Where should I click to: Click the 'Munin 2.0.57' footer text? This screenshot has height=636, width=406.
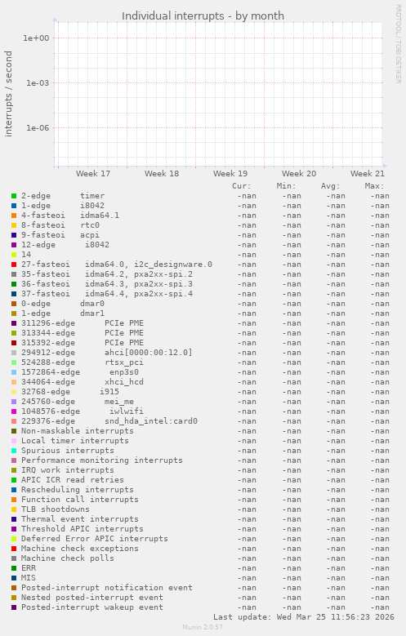pos(203,627)
